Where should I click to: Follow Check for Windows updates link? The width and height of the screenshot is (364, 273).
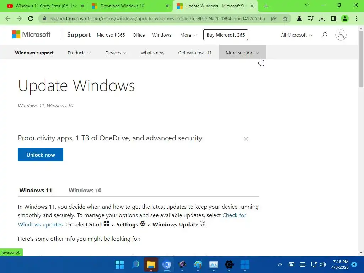pyautogui.click(x=234, y=215)
